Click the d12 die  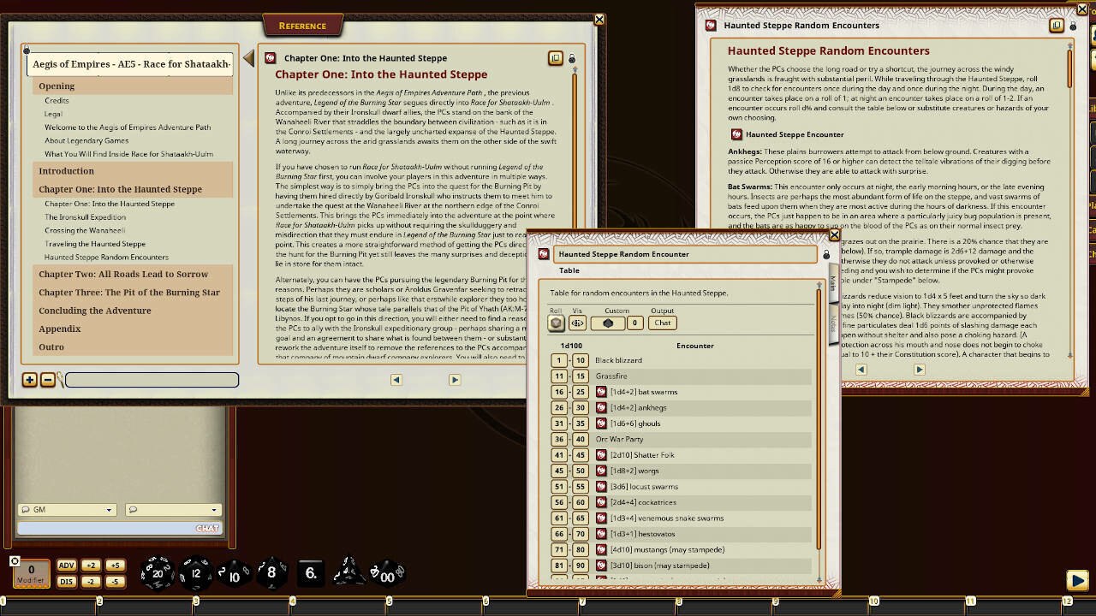[195, 573]
